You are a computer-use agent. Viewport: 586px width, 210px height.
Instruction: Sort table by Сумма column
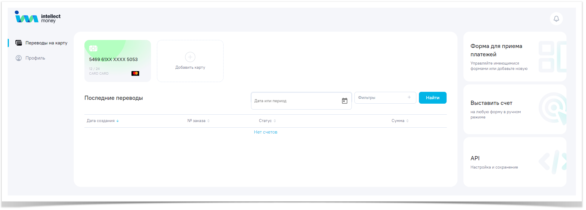[400, 121]
